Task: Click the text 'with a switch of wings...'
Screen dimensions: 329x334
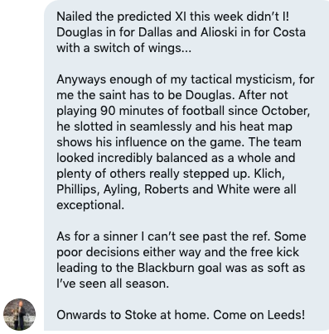Action: (123, 48)
